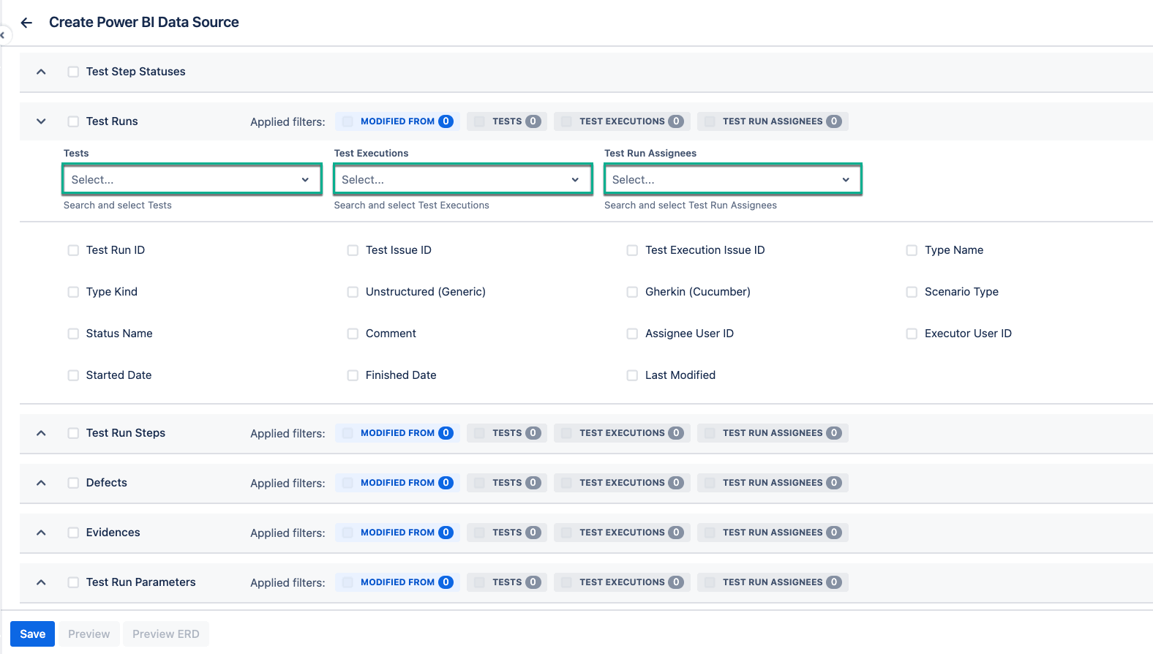Viewport: 1153px width, 654px height.
Task: Click the sidebar collapse chevron at left edge
Action: pyautogui.click(x=3, y=35)
